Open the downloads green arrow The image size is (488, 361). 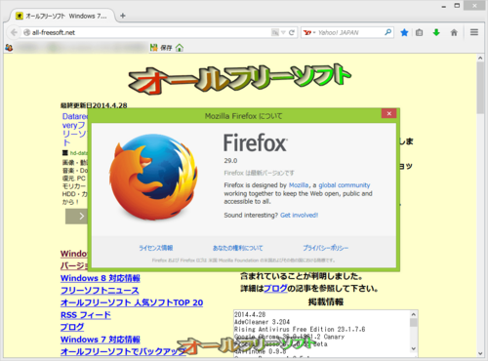pos(436,32)
